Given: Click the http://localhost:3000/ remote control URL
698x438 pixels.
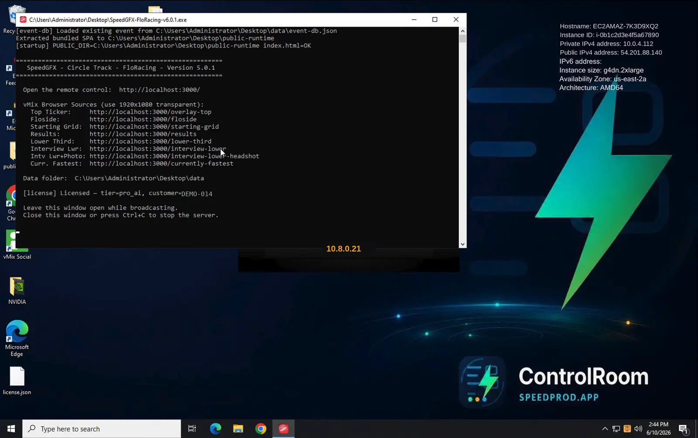Looking at the screenshot, I should click(159, 90).
